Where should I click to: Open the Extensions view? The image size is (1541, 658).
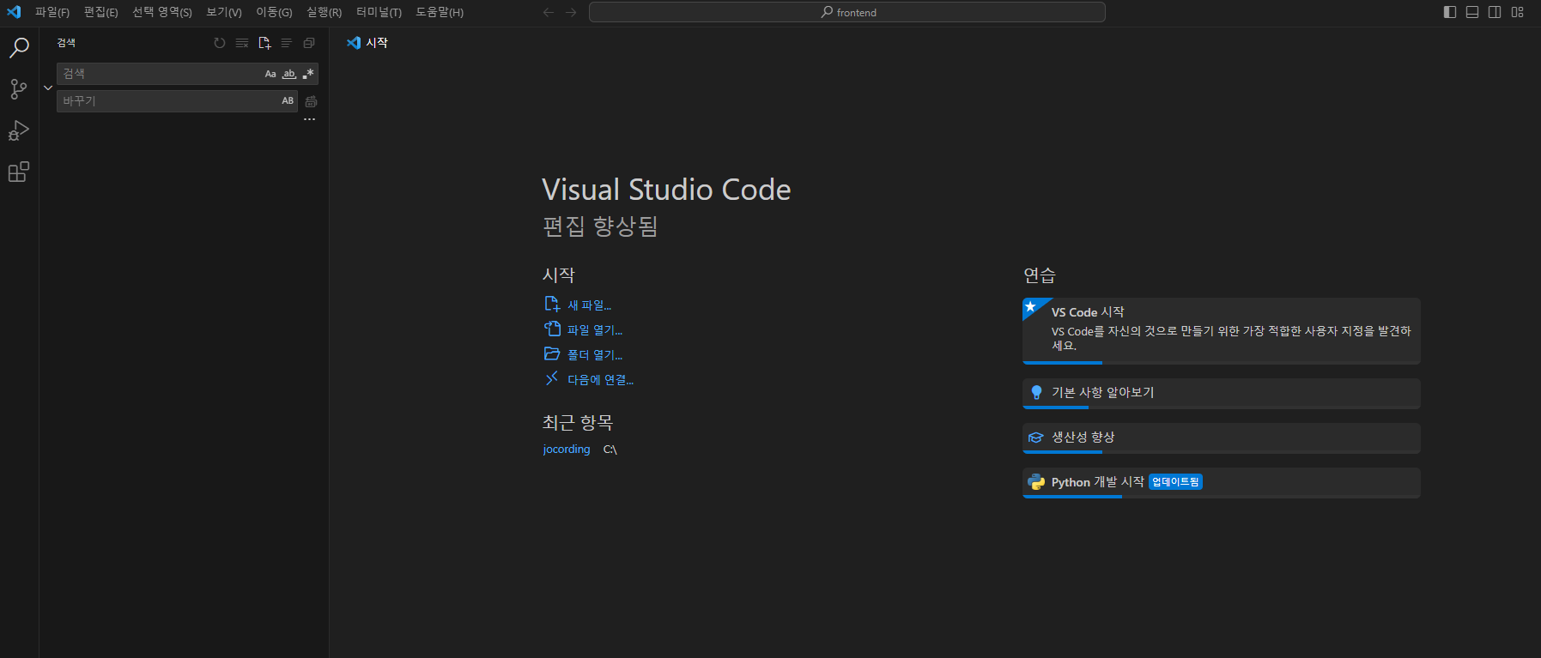pos(19,172)
